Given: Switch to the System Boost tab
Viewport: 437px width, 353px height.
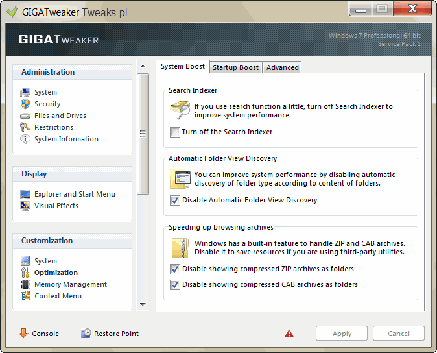Looking at the screenshot, I should (183, 66).
